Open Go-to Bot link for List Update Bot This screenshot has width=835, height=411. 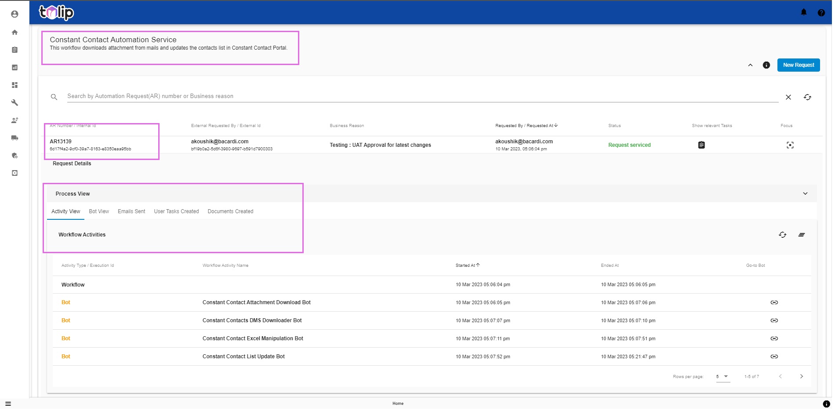tap(774, 356)
